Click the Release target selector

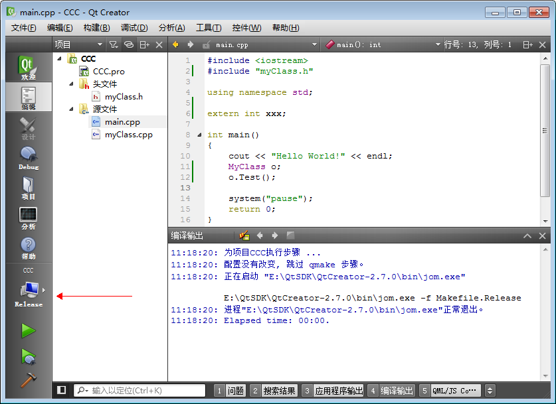pos(28,294)
